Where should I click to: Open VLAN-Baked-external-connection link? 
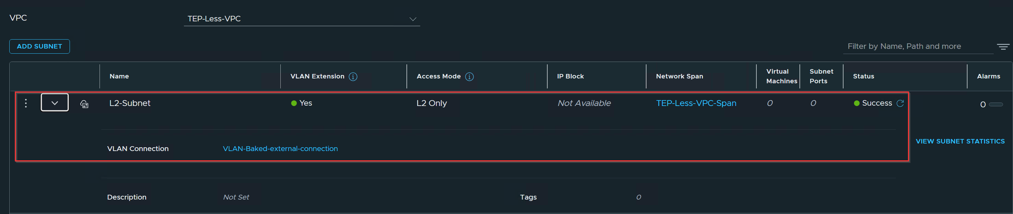pos(280,149)
